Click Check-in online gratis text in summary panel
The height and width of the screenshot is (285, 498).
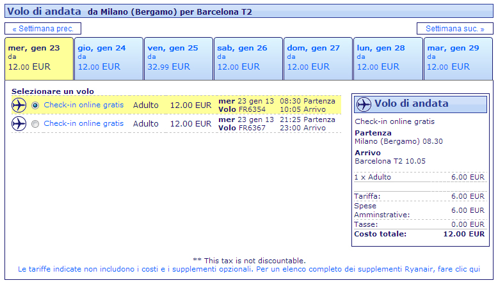point(394,121)
